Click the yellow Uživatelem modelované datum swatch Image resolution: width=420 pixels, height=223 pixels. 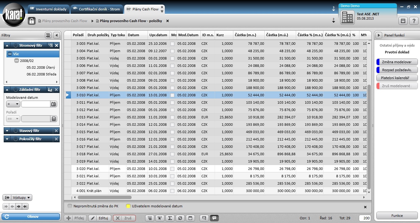click(x=128, y=206)
